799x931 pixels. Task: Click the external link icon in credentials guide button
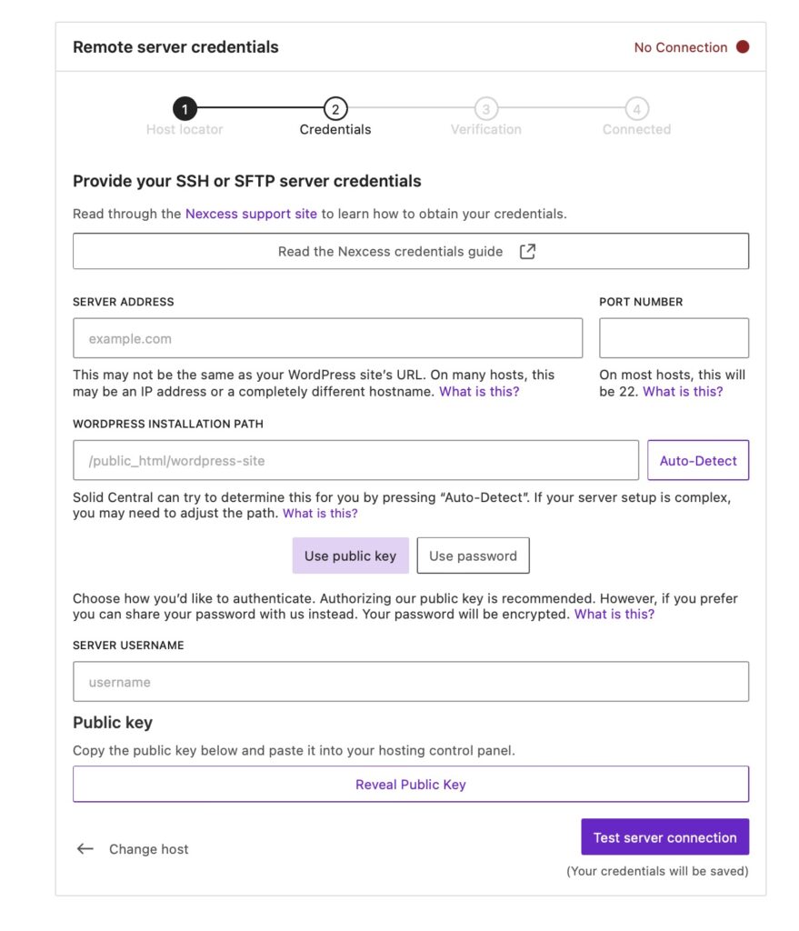click(527, 252)
